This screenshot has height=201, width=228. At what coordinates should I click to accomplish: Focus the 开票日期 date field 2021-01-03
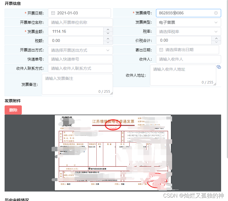click(79, 13)
